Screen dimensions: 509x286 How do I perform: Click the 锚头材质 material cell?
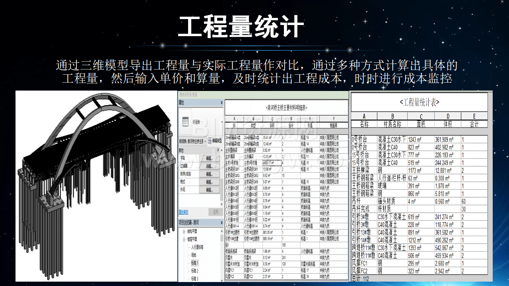(x=392, y=201)
